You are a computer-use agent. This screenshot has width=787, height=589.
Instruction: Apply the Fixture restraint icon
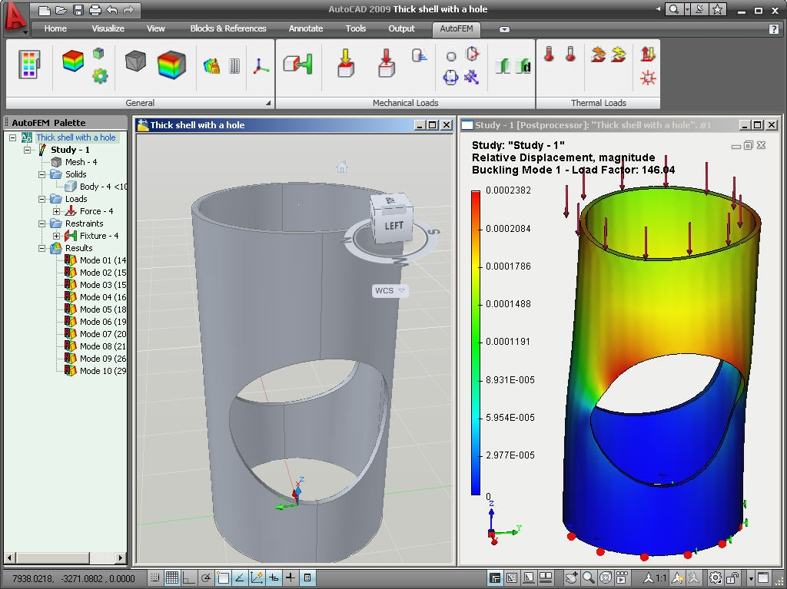click(297, 65)
